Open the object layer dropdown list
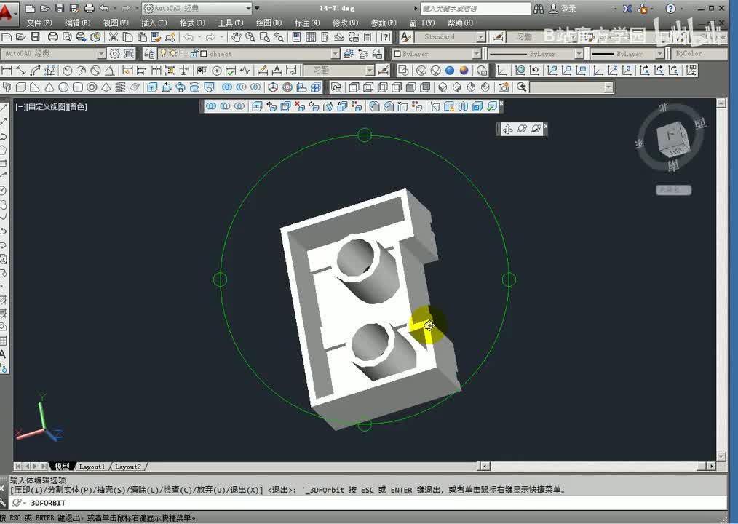The image size is (738, 524). (x=335, y=54)
